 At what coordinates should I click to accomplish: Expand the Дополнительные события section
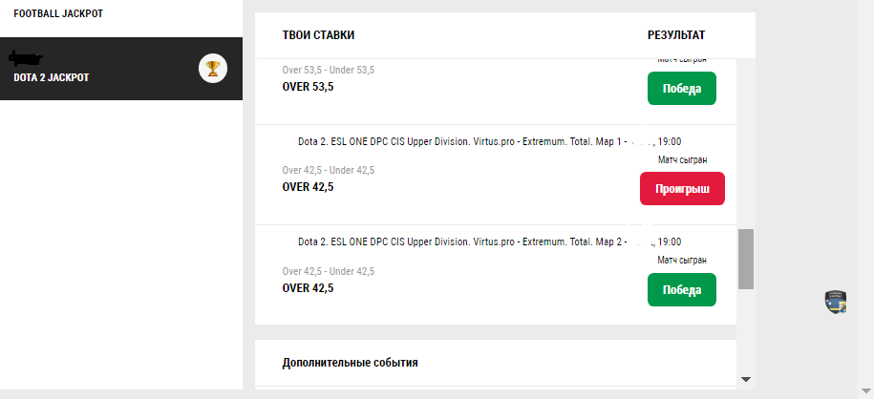[x=350, y=363]
